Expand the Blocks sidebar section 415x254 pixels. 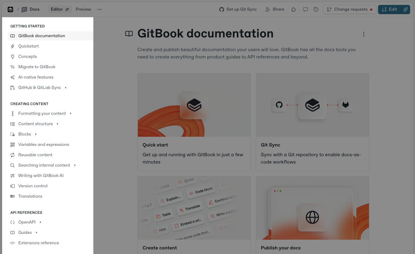[36, 134]
